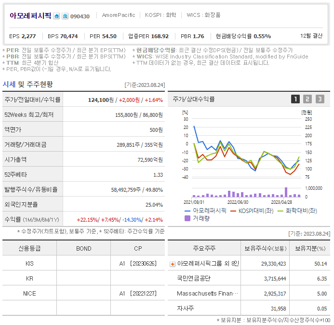Select the 52Weeks 최고/최저 row label

(x=29, y=115)
